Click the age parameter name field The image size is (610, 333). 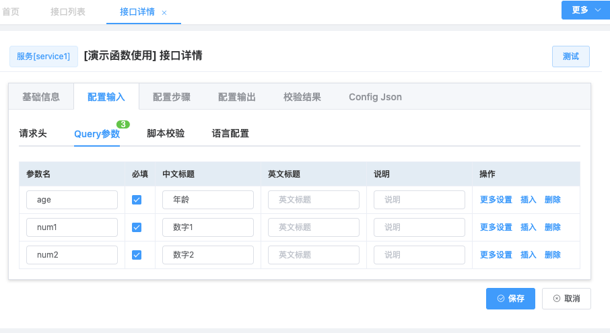[x=72, y=200]
